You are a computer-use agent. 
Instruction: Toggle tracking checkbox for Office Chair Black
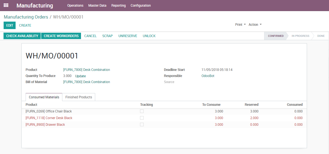pyautogui.click(x=142, y=111)
